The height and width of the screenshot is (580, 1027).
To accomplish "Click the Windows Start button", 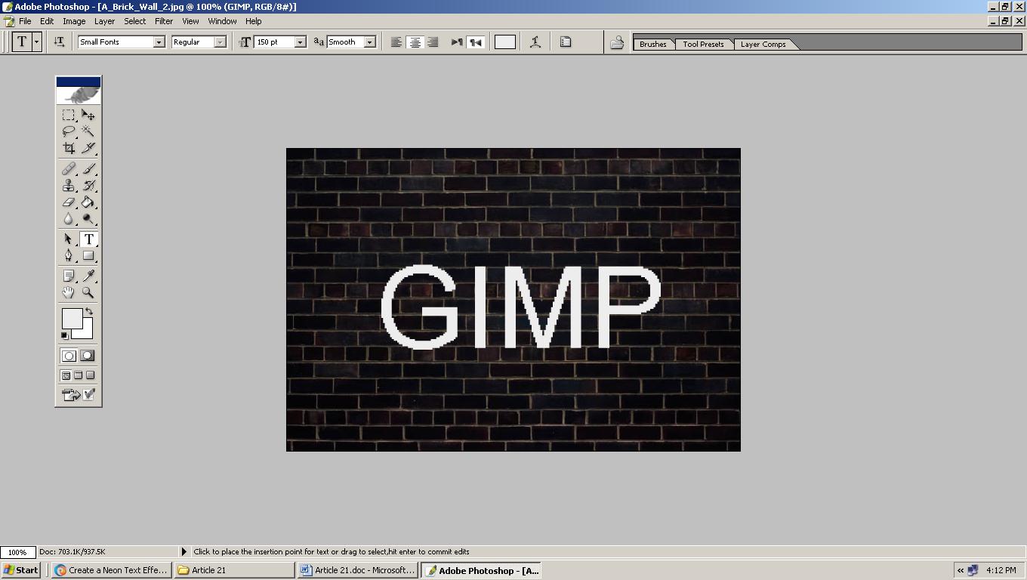I will point(22,570).
